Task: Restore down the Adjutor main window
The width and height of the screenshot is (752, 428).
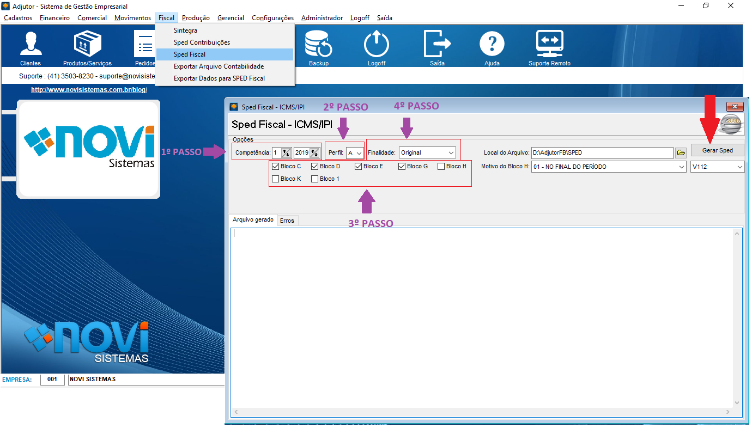Action: pyautogui.click(x=706, y=5)
